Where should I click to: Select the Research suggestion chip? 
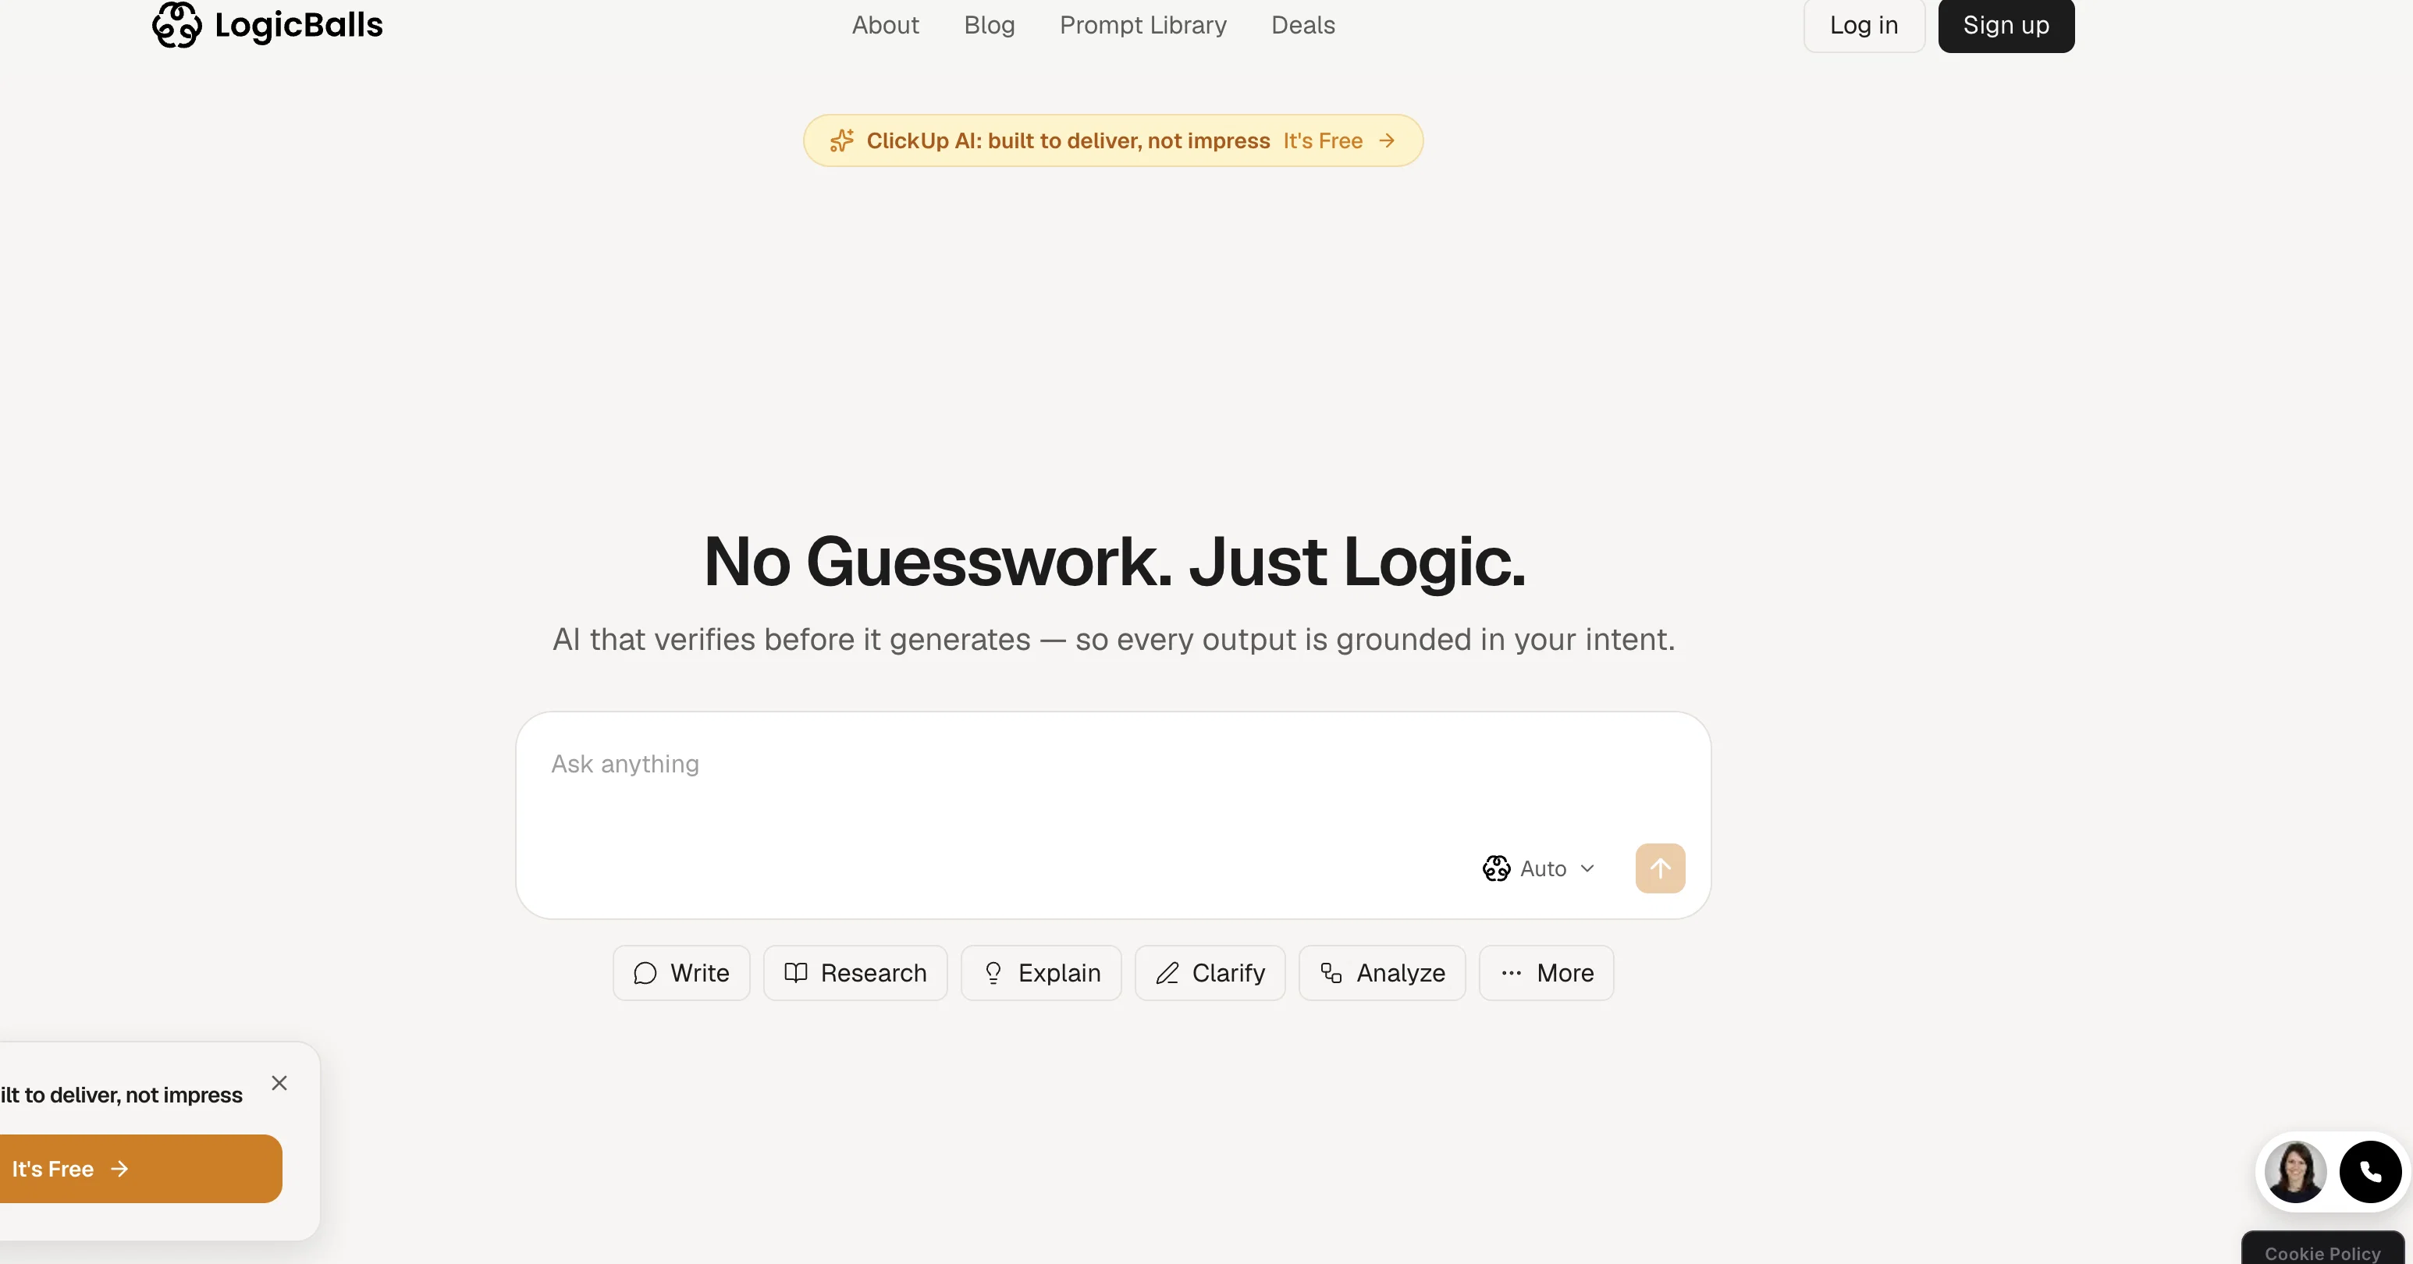[x=855, y=973]
